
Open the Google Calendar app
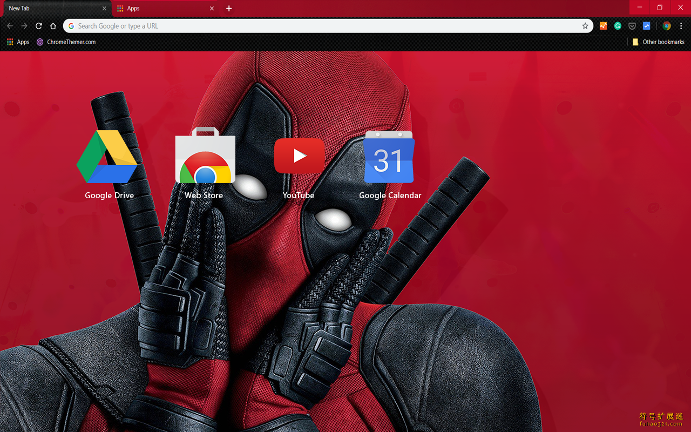coord(390,164)
